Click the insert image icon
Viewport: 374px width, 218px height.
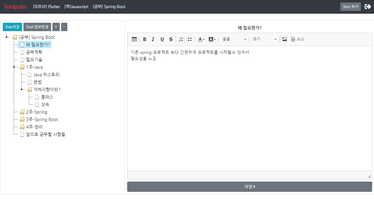pyautogui.click(x=285, y=39)
